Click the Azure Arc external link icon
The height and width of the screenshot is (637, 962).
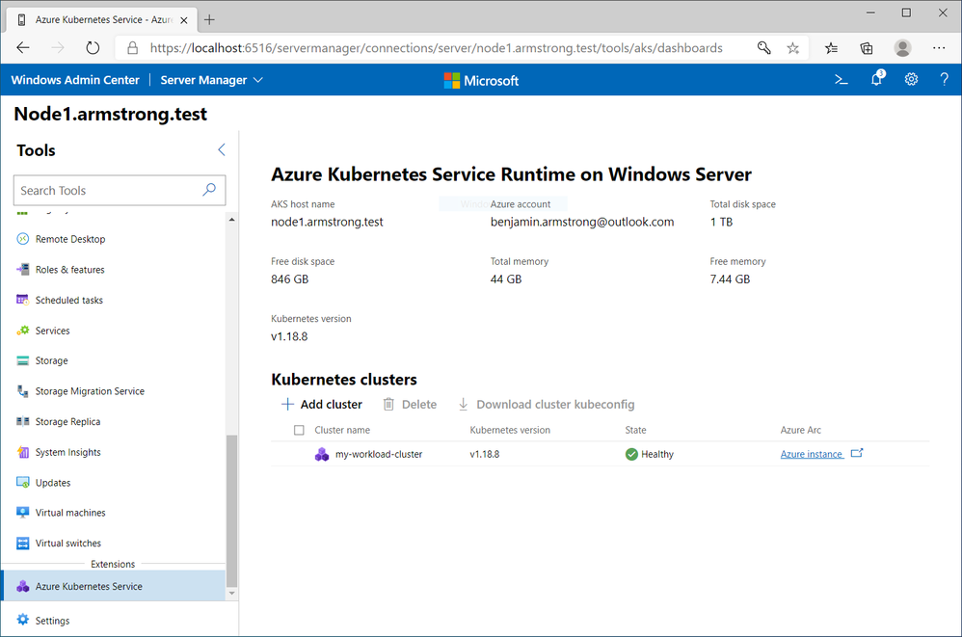(x=858, y=454)
